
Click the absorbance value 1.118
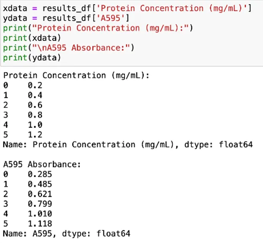[x=40, y=224]
